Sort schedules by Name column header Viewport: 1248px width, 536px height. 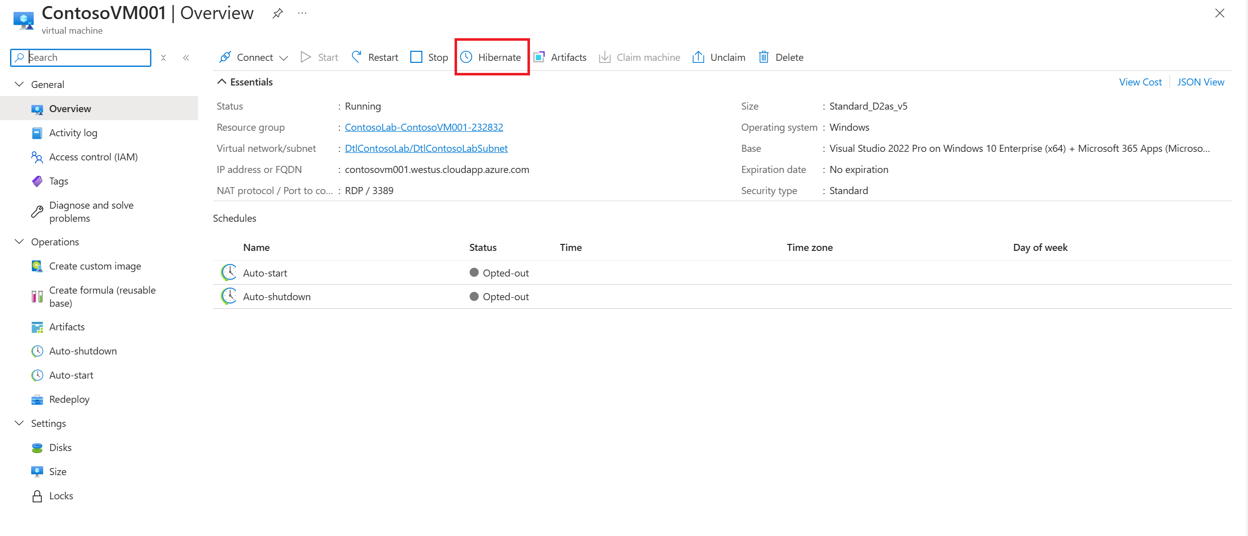(256, 247)
